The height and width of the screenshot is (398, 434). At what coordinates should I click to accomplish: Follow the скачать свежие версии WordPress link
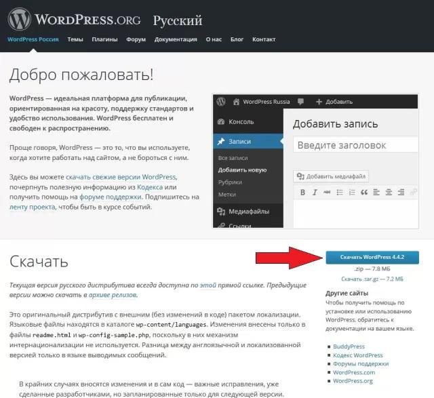pyautogui.click(x=121, y=177)
